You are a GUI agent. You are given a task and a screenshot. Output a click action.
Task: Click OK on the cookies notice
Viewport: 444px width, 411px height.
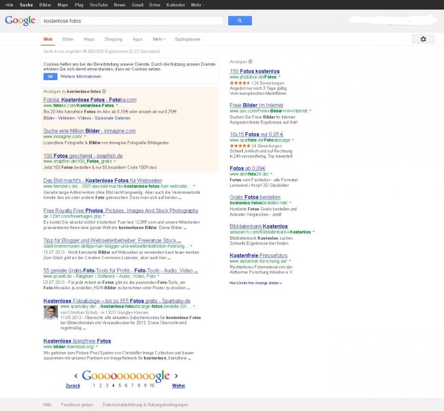point(50,76)
